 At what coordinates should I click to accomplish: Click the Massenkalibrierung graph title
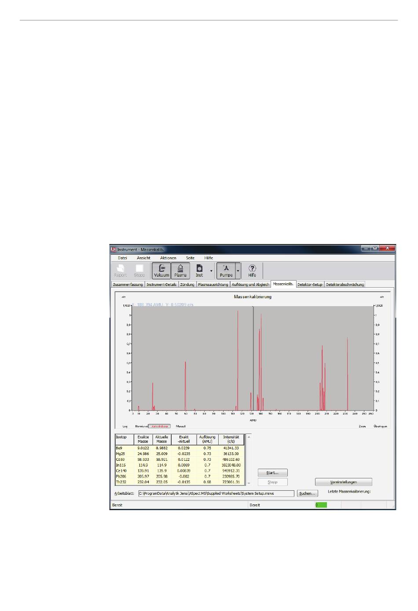coord(253,297)
